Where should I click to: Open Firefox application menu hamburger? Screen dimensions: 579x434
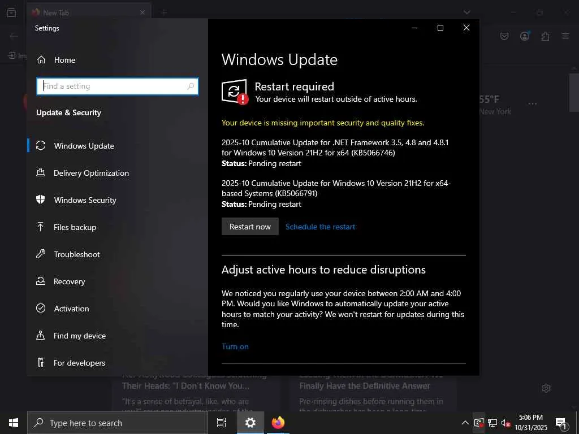(x=565, y=36)
